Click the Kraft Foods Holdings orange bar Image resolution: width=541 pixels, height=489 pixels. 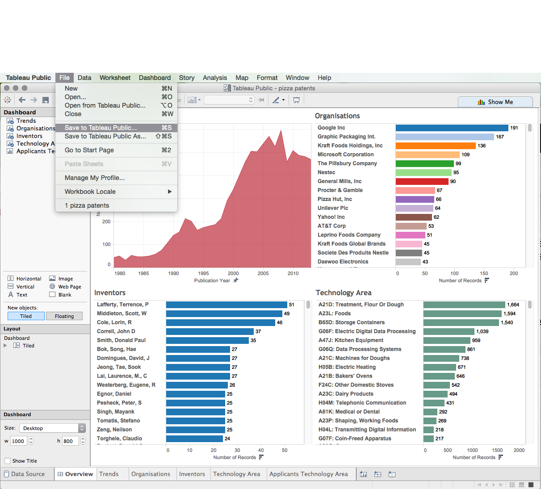click(x=436, y=146)
